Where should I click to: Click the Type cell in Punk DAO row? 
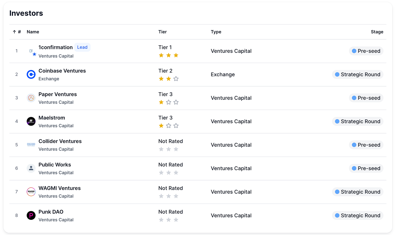click(x=231, y=215)
